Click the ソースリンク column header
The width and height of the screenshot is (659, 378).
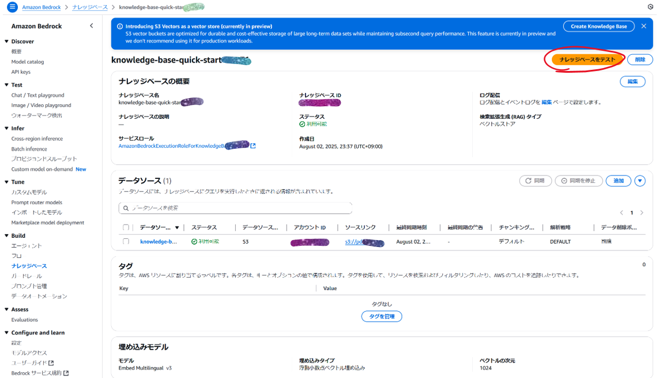[x=360, y=227]
